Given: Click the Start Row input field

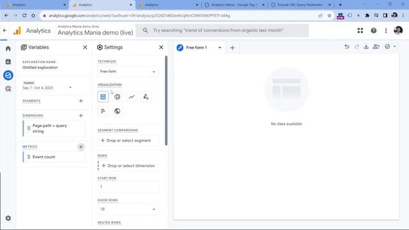Looking at the screenshot, I should [x=128, y=187].
